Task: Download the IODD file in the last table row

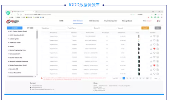Action: 151,74
